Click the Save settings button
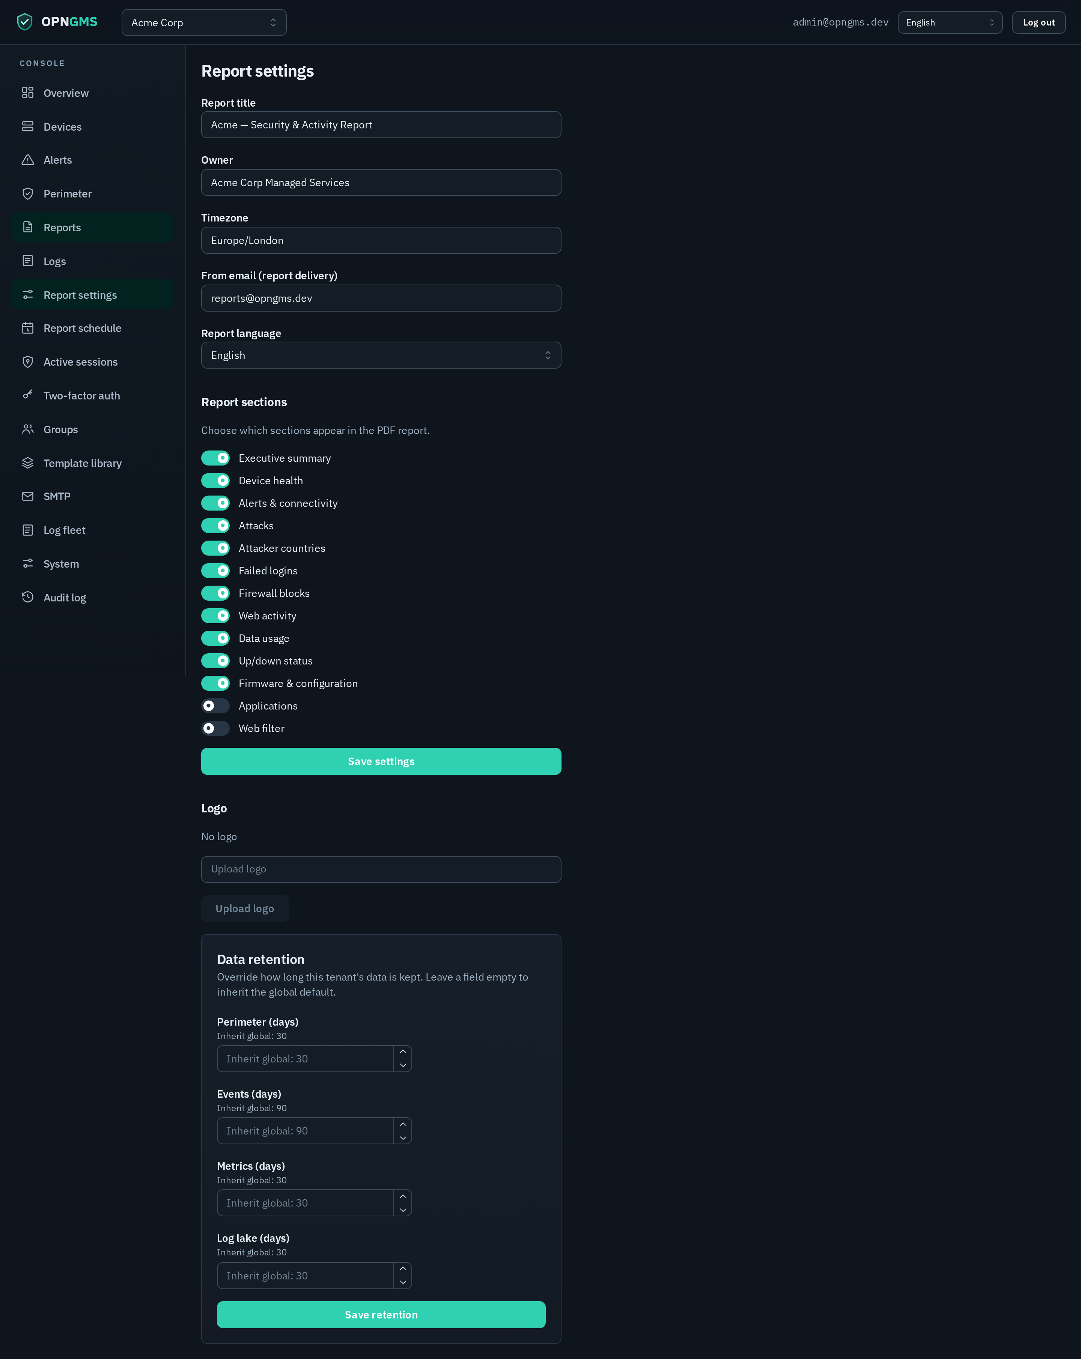This screenshot has height=1359, width=1081. click(381, 761)
